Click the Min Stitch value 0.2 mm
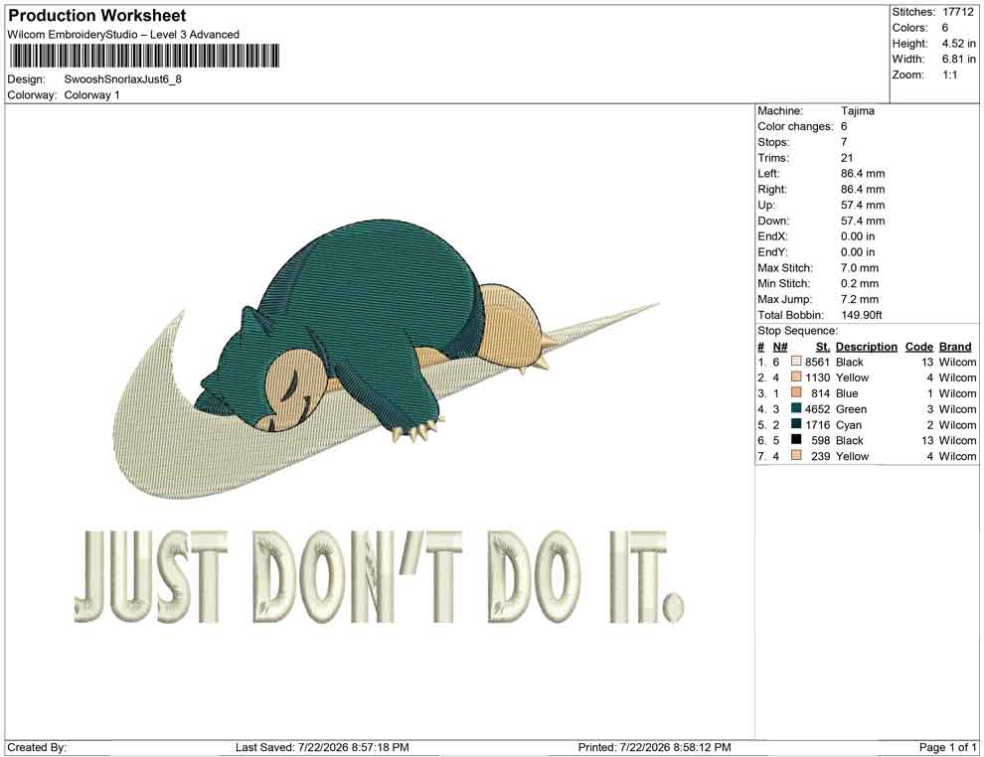 (860, 283)
